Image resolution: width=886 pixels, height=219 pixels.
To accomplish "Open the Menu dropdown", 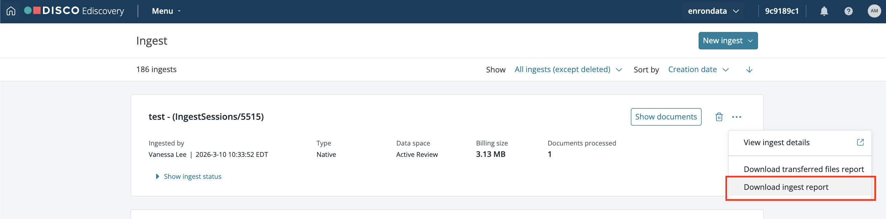I will 166,11.
